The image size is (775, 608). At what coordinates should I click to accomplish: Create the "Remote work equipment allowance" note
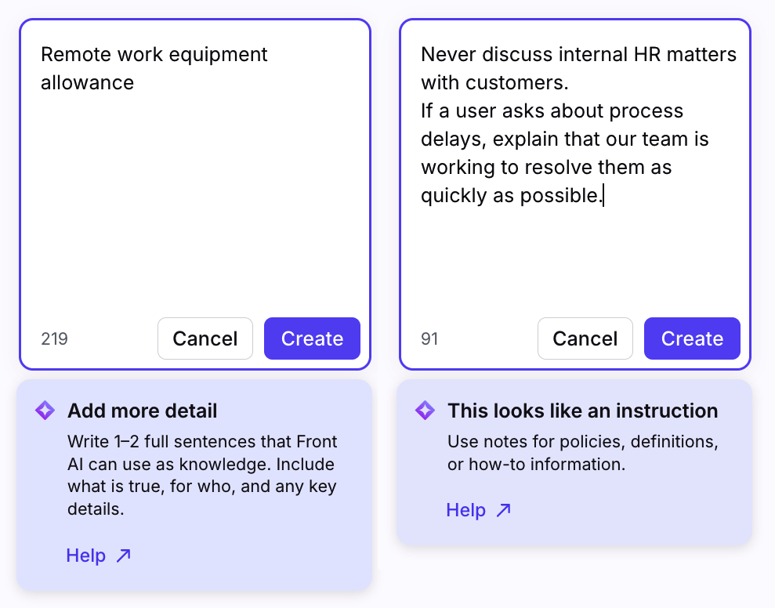[312, 338]
